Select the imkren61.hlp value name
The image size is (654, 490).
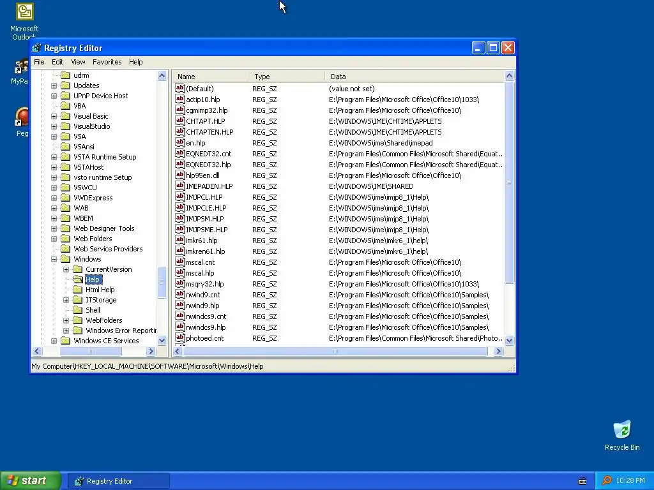(x=205, y=251)
